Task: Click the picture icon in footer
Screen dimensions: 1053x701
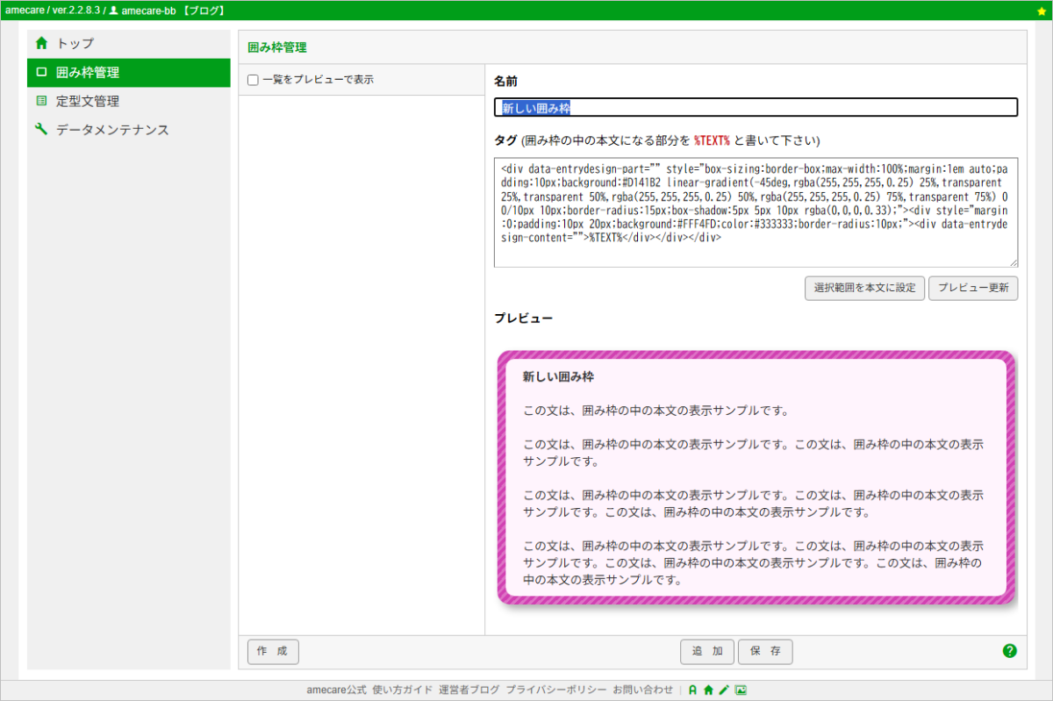Action: tap(741, 690)
